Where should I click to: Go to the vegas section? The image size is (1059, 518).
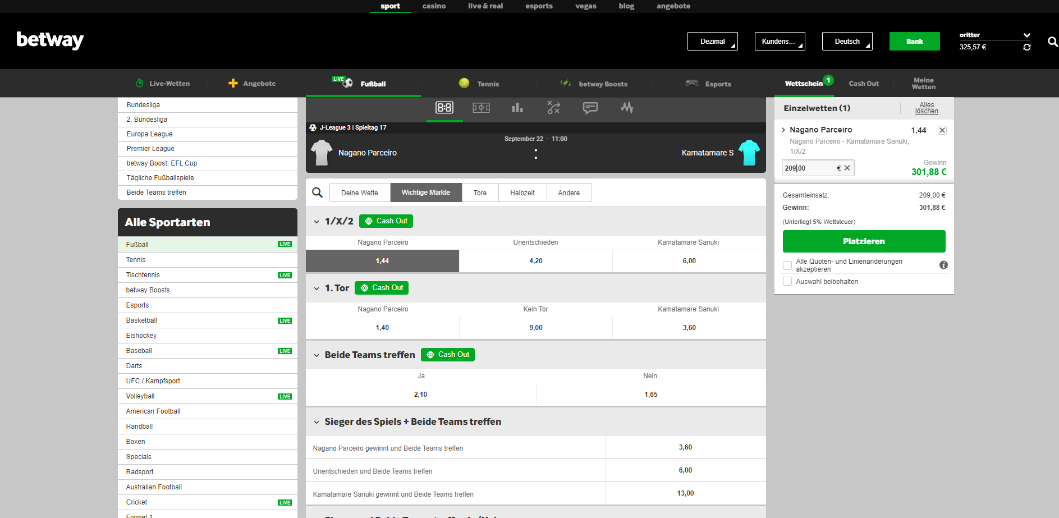point(586,6)
